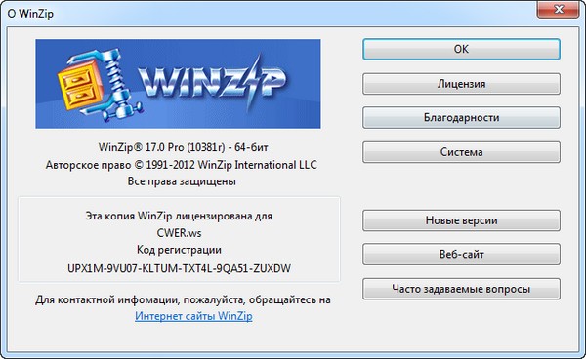Open Часто задаваемые вопросы
The width and height of the screenshot is (586, 359).
point(461,289)
